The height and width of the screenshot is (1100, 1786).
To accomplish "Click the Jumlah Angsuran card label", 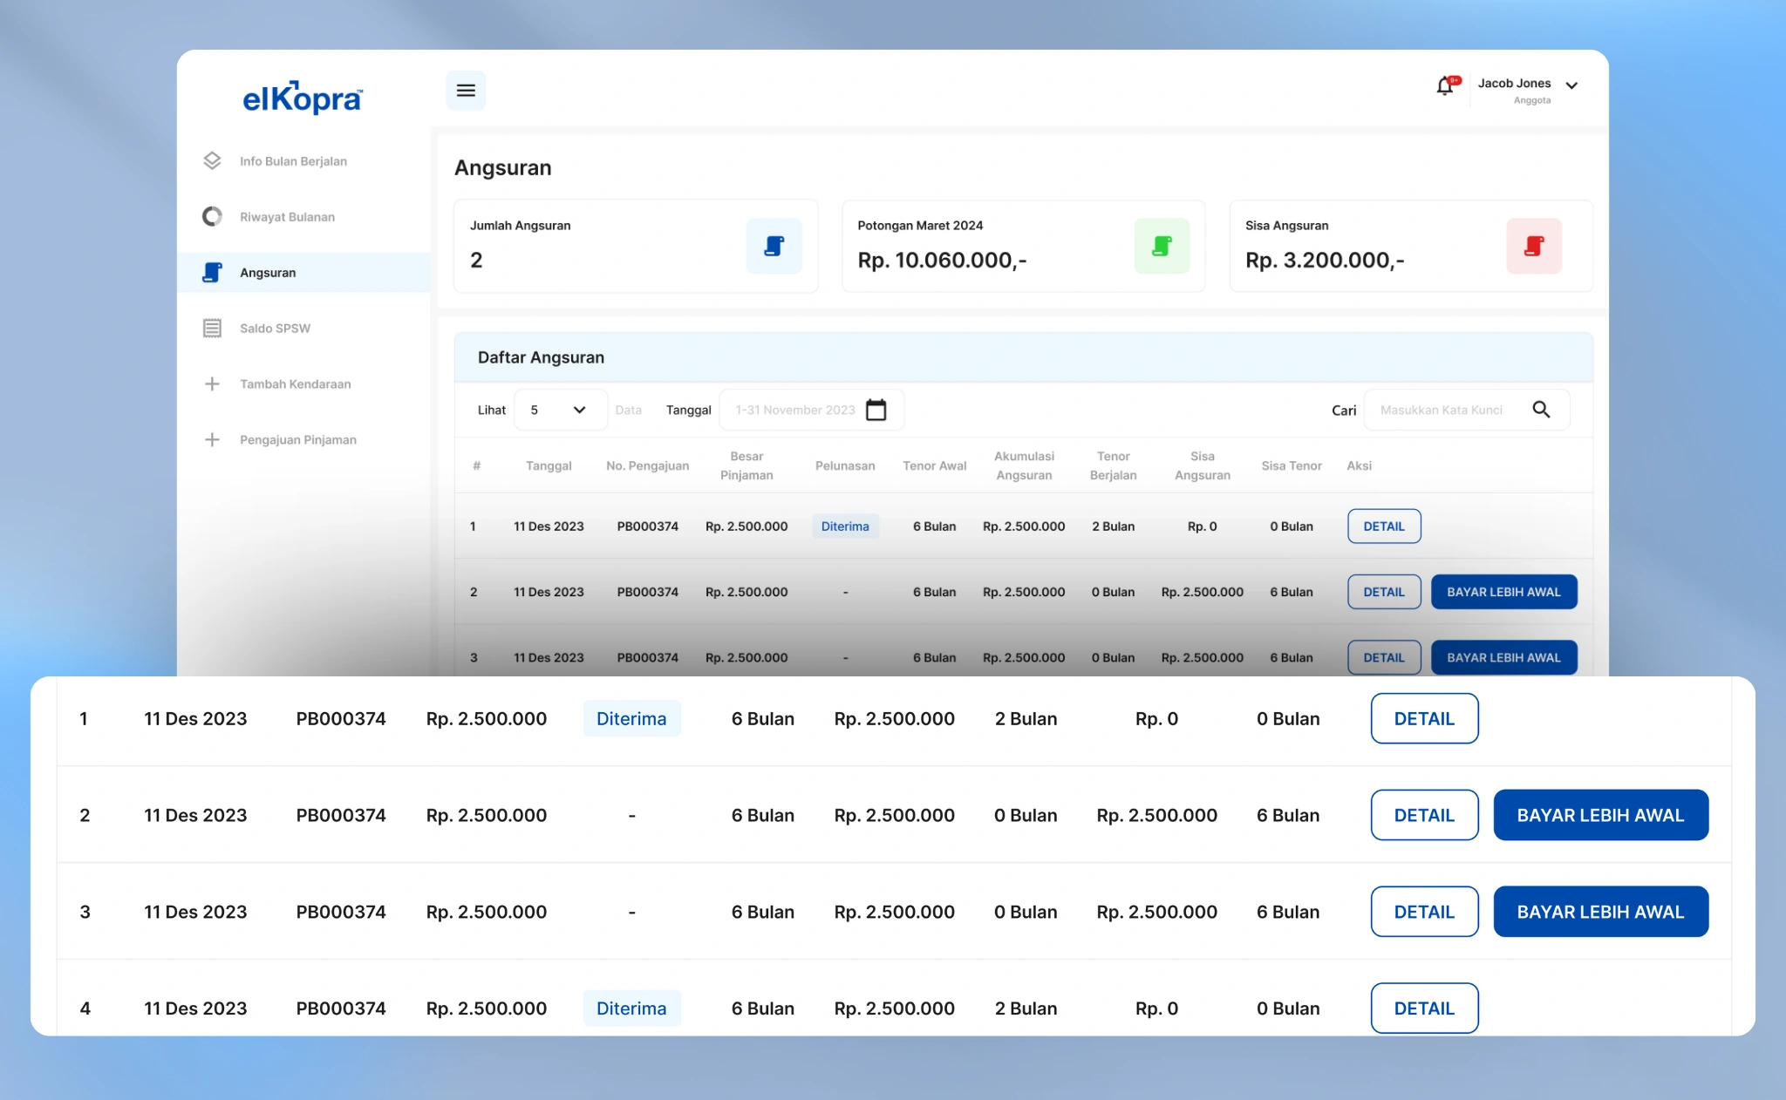I will 520,226.
